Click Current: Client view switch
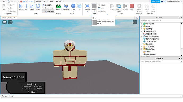183x102 pixels. coord(119,8)
